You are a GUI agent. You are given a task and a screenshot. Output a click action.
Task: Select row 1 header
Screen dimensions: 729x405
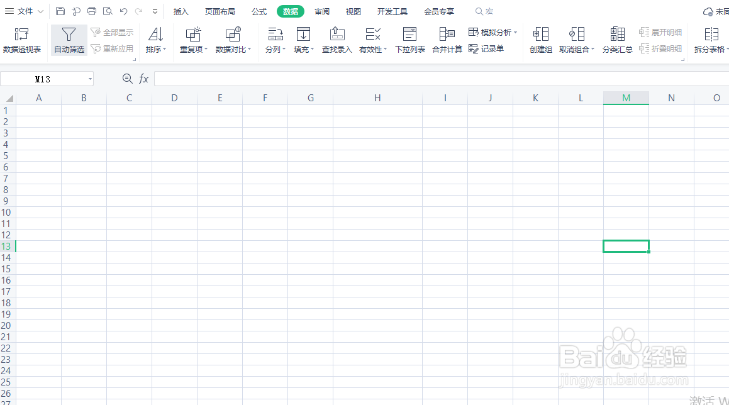[8, 111]
